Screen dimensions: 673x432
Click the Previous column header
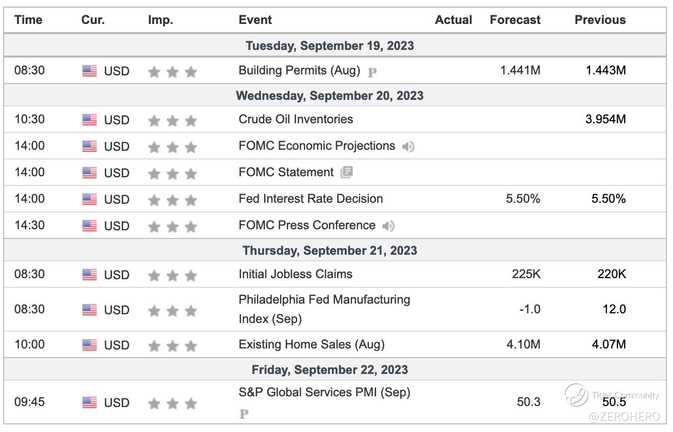pyautogui.click(x=600, y=20)
